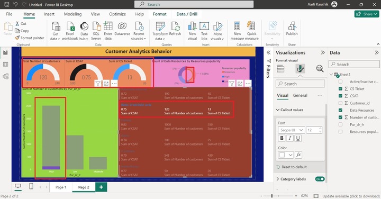Insert a New visual
The width and height of the screenshot is (381, 199).
point(192,31)
